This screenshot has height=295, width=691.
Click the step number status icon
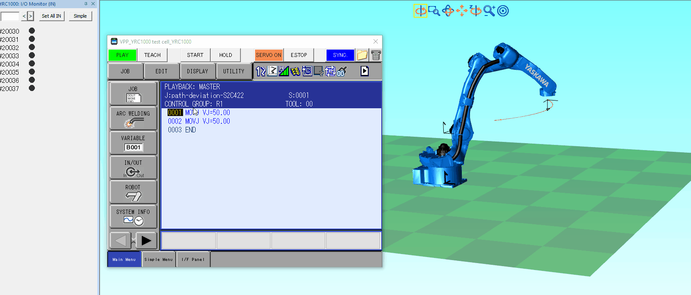click(261, 71)
